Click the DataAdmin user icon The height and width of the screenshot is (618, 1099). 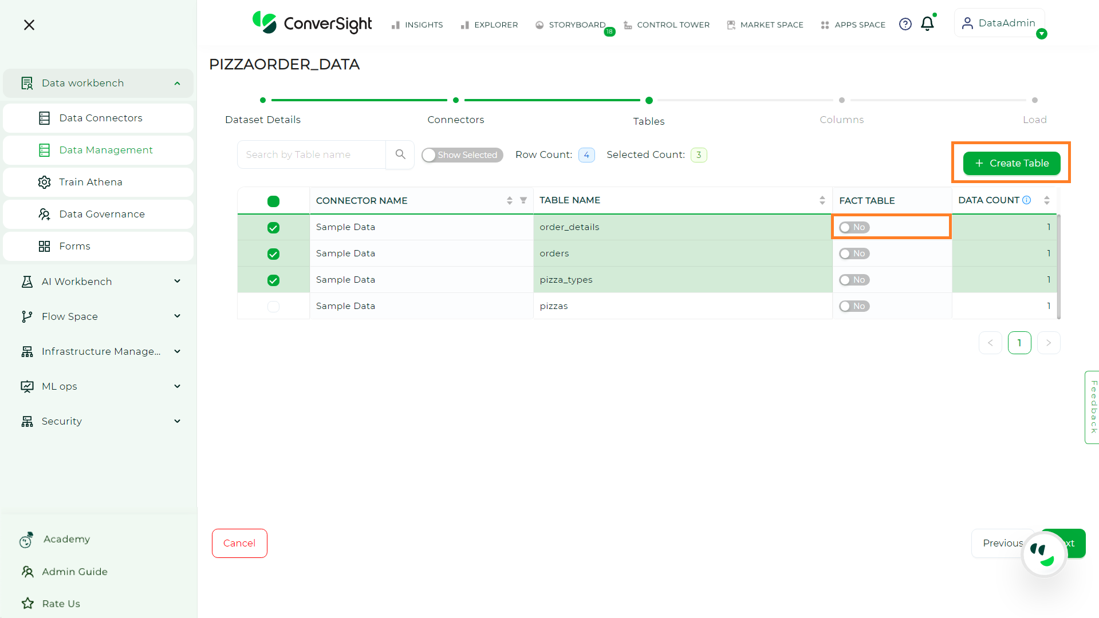[x=967, y=23]
